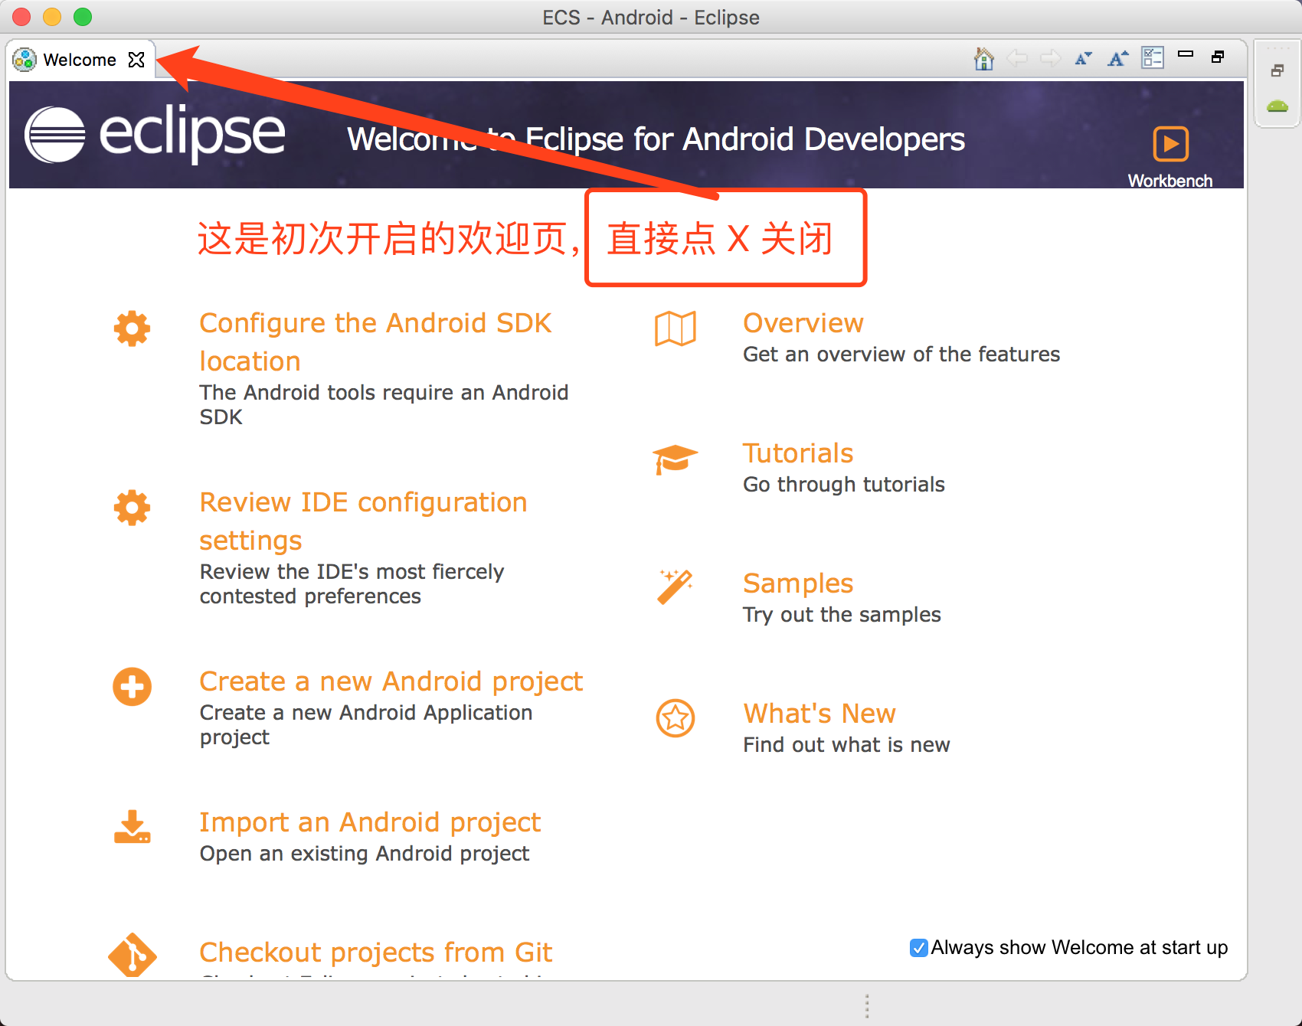Click the Tutorials graduation cap icon
This screenshot has height=1026, width=1302.
(x=675, y=459)
